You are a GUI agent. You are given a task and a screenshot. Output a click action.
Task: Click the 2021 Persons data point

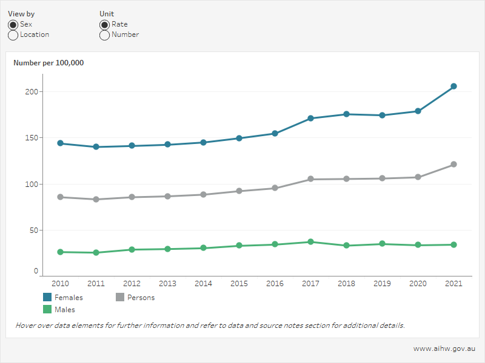[454, 163]
